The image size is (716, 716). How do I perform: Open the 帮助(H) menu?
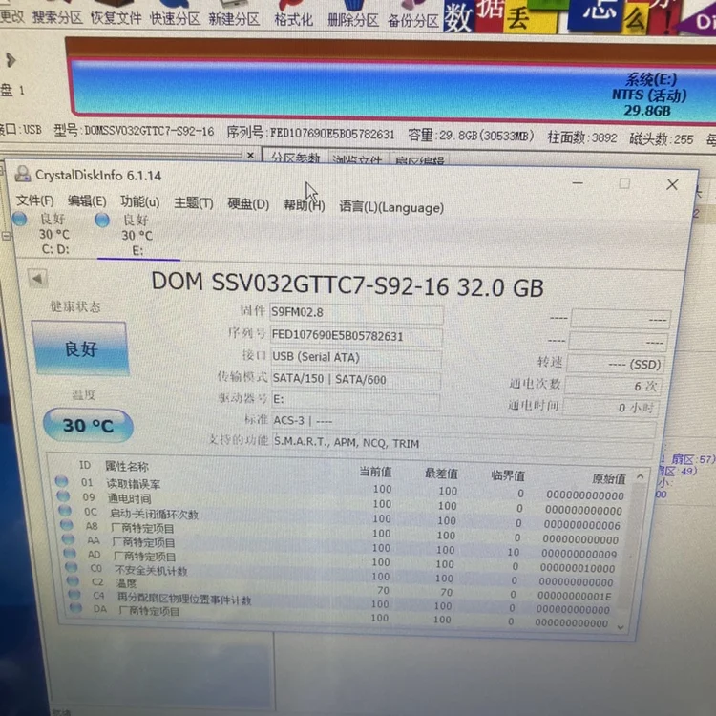point(305,205)
